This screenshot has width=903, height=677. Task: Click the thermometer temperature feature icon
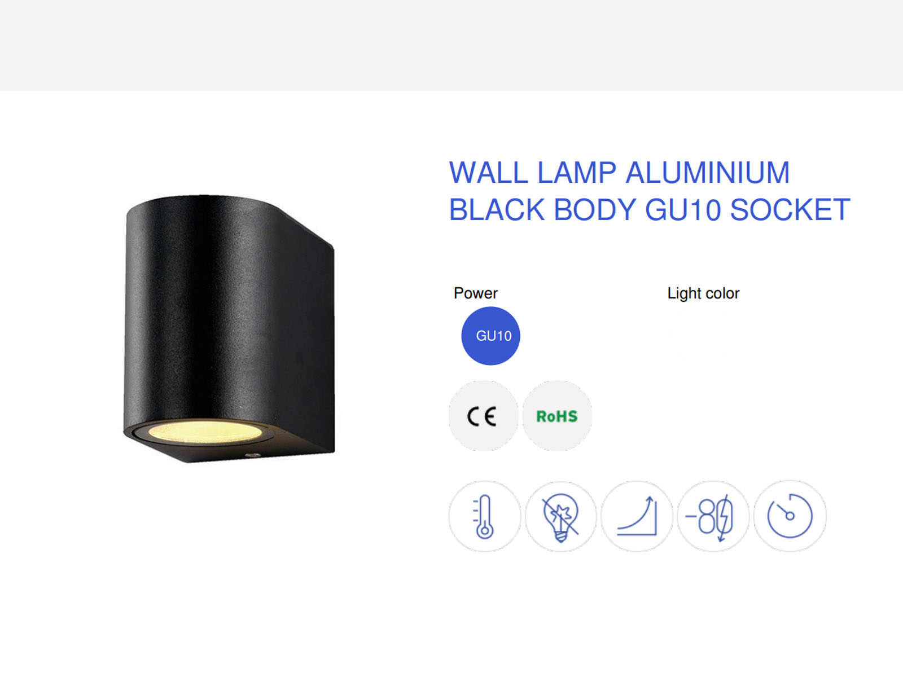(x=485, y=516)
